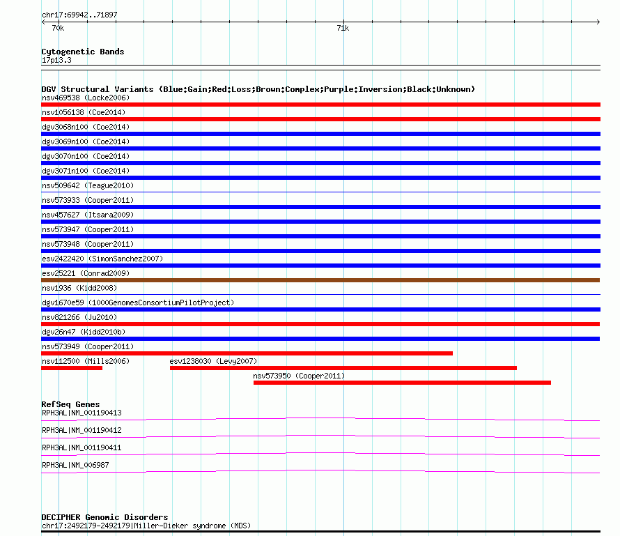Image resolution: width=620 pixels, height=536 pixels.
Task: Click the thin blue line for nsv509642
Action: click(320, 192)
